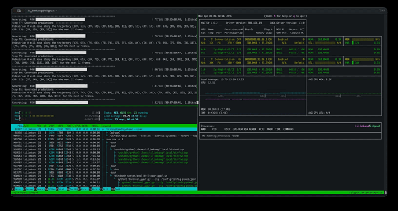Click the CUDA Driver Version 13.0 text

(286, 22)
